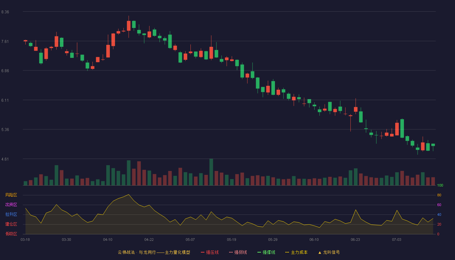Click the 100 value on indicator axis
This screenshot has width=455, height=260.
point(440,186)
